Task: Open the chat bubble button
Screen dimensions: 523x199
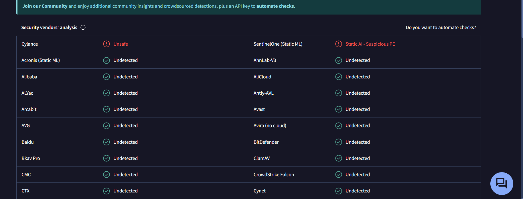Action: [x=502, y=183]
